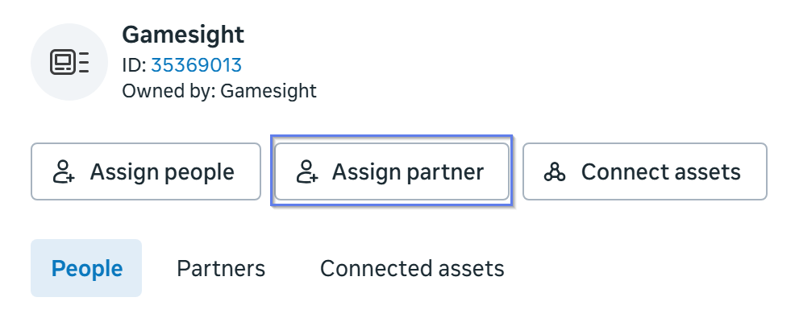Image resolution: width=795 pixels, height=318 pixels.
Task: Click the connected-nodes icon in Connect assets
Action: 555,171
